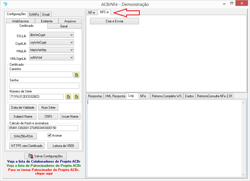Click the log scrollbar up arrow
Image resolution: width=250 pixels, height=181 pixels.
[243, 103]
